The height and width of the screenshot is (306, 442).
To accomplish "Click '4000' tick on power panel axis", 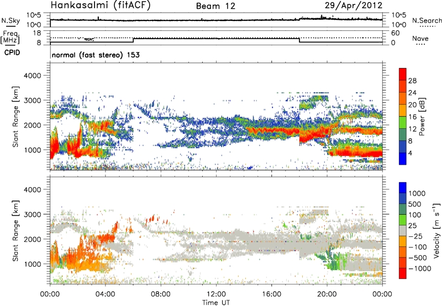I will tap(32, 76).
